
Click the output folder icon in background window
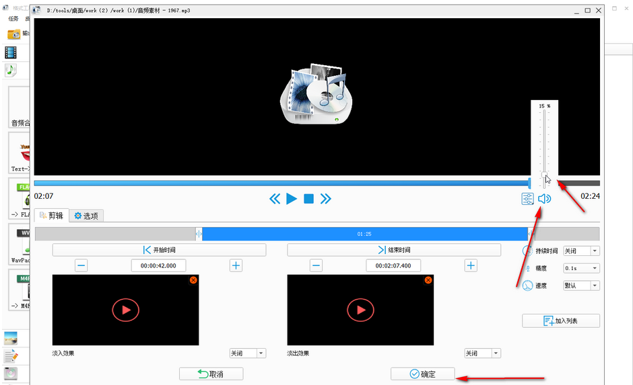[x=13, y=34]
